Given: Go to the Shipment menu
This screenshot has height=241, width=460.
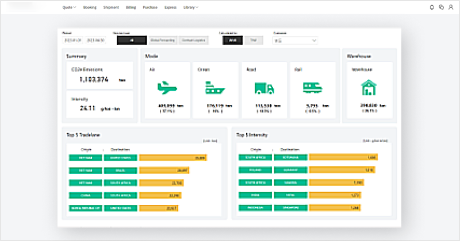Looking at the screenshot, I should (112, 7).
